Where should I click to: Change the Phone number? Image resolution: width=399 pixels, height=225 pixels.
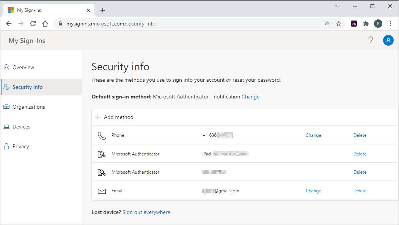[x=313, y=135]
